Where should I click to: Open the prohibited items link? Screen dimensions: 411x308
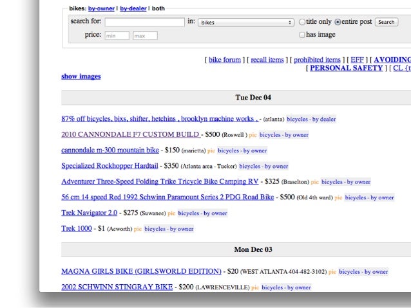pos(317,60)
